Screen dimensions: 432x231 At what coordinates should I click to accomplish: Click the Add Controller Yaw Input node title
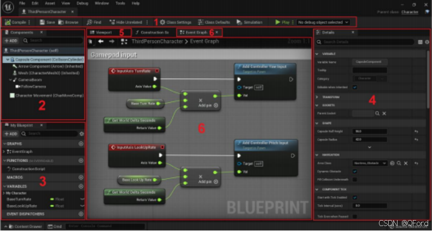[x=265, y=67]
